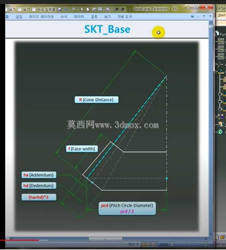
Task: Click the f (Face width) label box
Action: pyautogui.click(x=82, y=149)
